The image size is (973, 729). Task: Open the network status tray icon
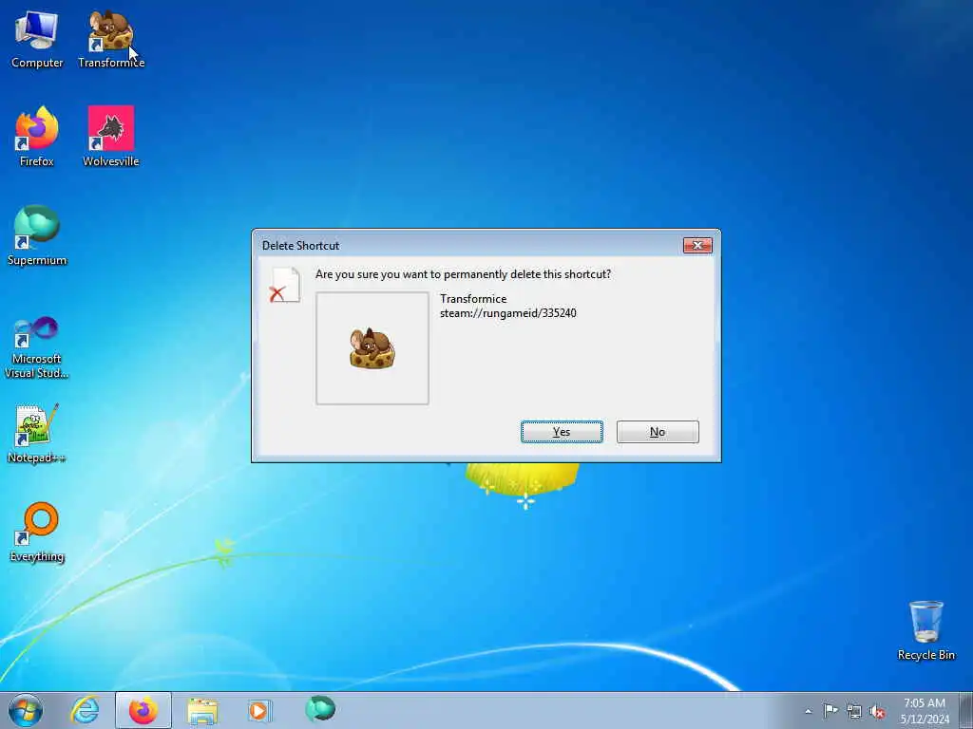[x=854, y=711]
